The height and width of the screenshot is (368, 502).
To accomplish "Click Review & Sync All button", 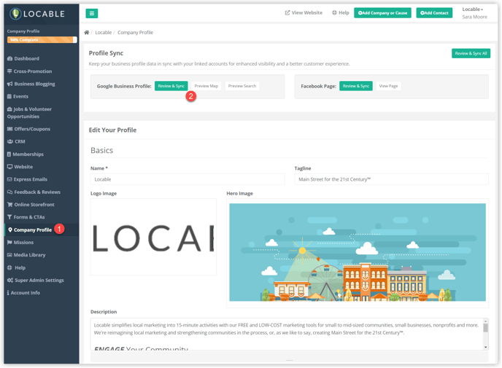I will [x=471, y=53].
